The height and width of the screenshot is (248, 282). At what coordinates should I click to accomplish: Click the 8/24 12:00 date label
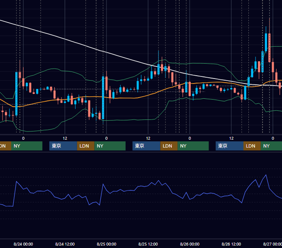click(x=65, y=244)
